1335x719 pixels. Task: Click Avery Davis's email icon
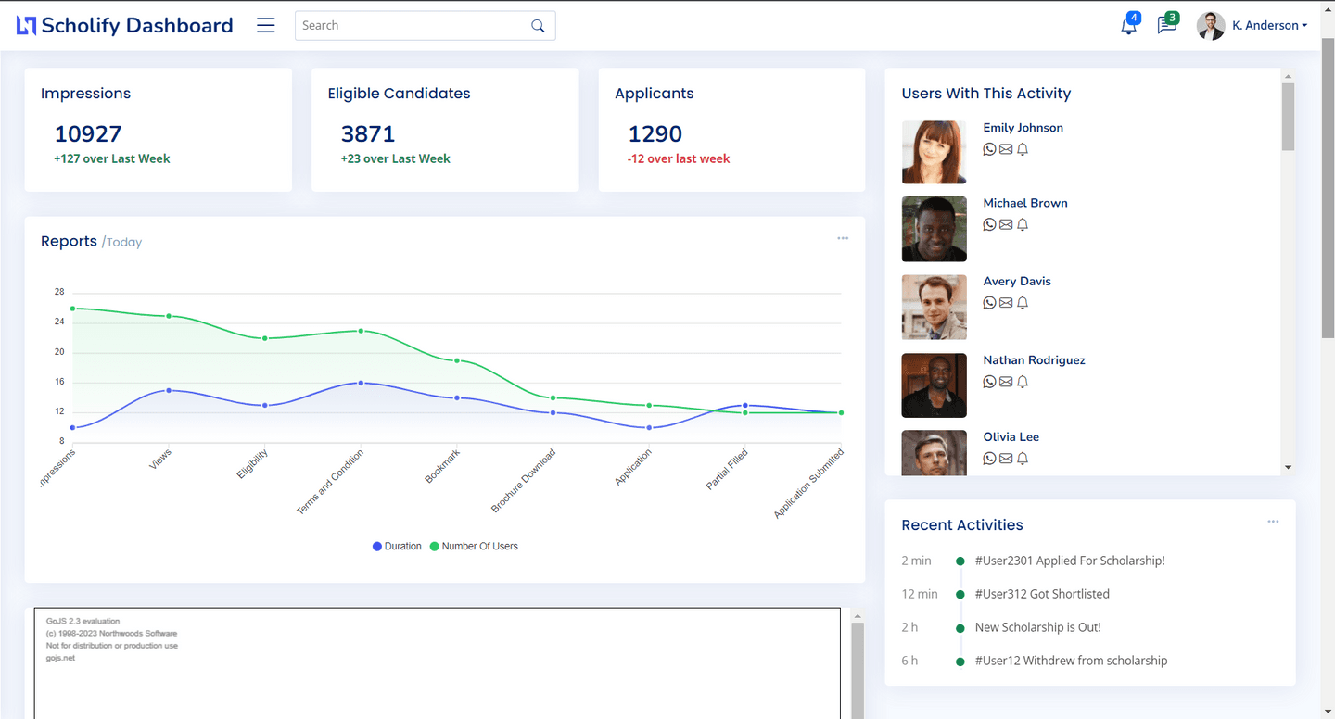pyautogui.click(x=1006, y=303)
